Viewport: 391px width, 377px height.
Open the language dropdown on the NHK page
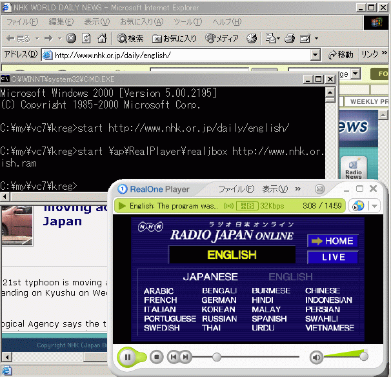[356, 74]
